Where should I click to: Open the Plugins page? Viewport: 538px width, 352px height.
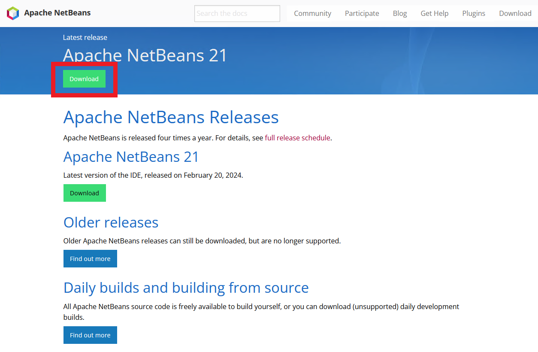[x=473, y=13]
